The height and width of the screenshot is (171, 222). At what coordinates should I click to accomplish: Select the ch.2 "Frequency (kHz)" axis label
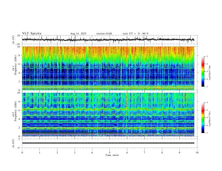pos(15,111)
